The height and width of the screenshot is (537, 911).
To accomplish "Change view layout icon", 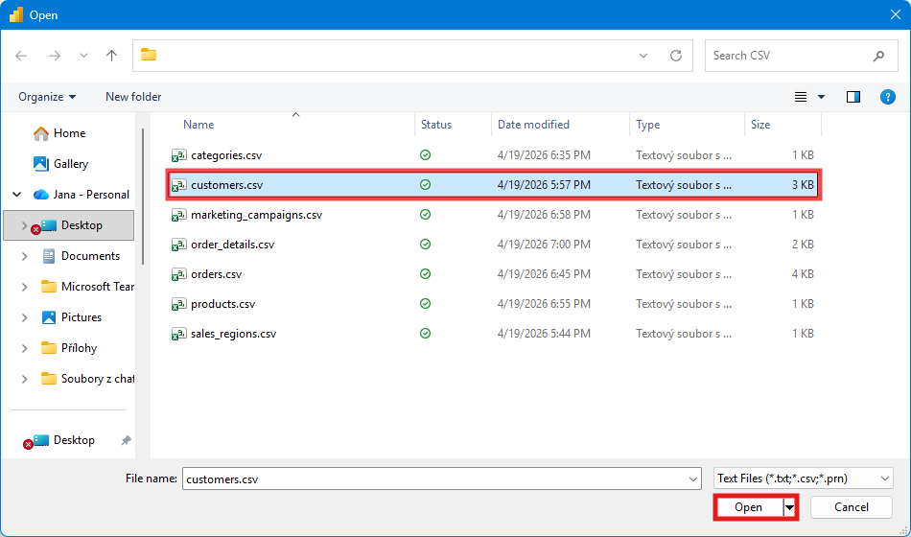I will 801,97.
